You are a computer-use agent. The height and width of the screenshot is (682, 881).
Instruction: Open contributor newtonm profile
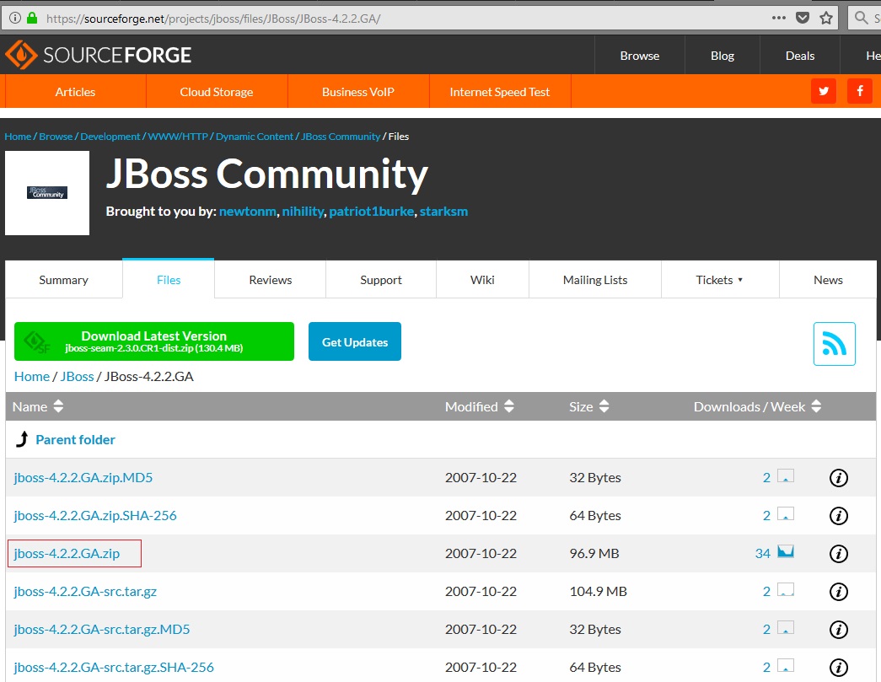click(248, 212)
